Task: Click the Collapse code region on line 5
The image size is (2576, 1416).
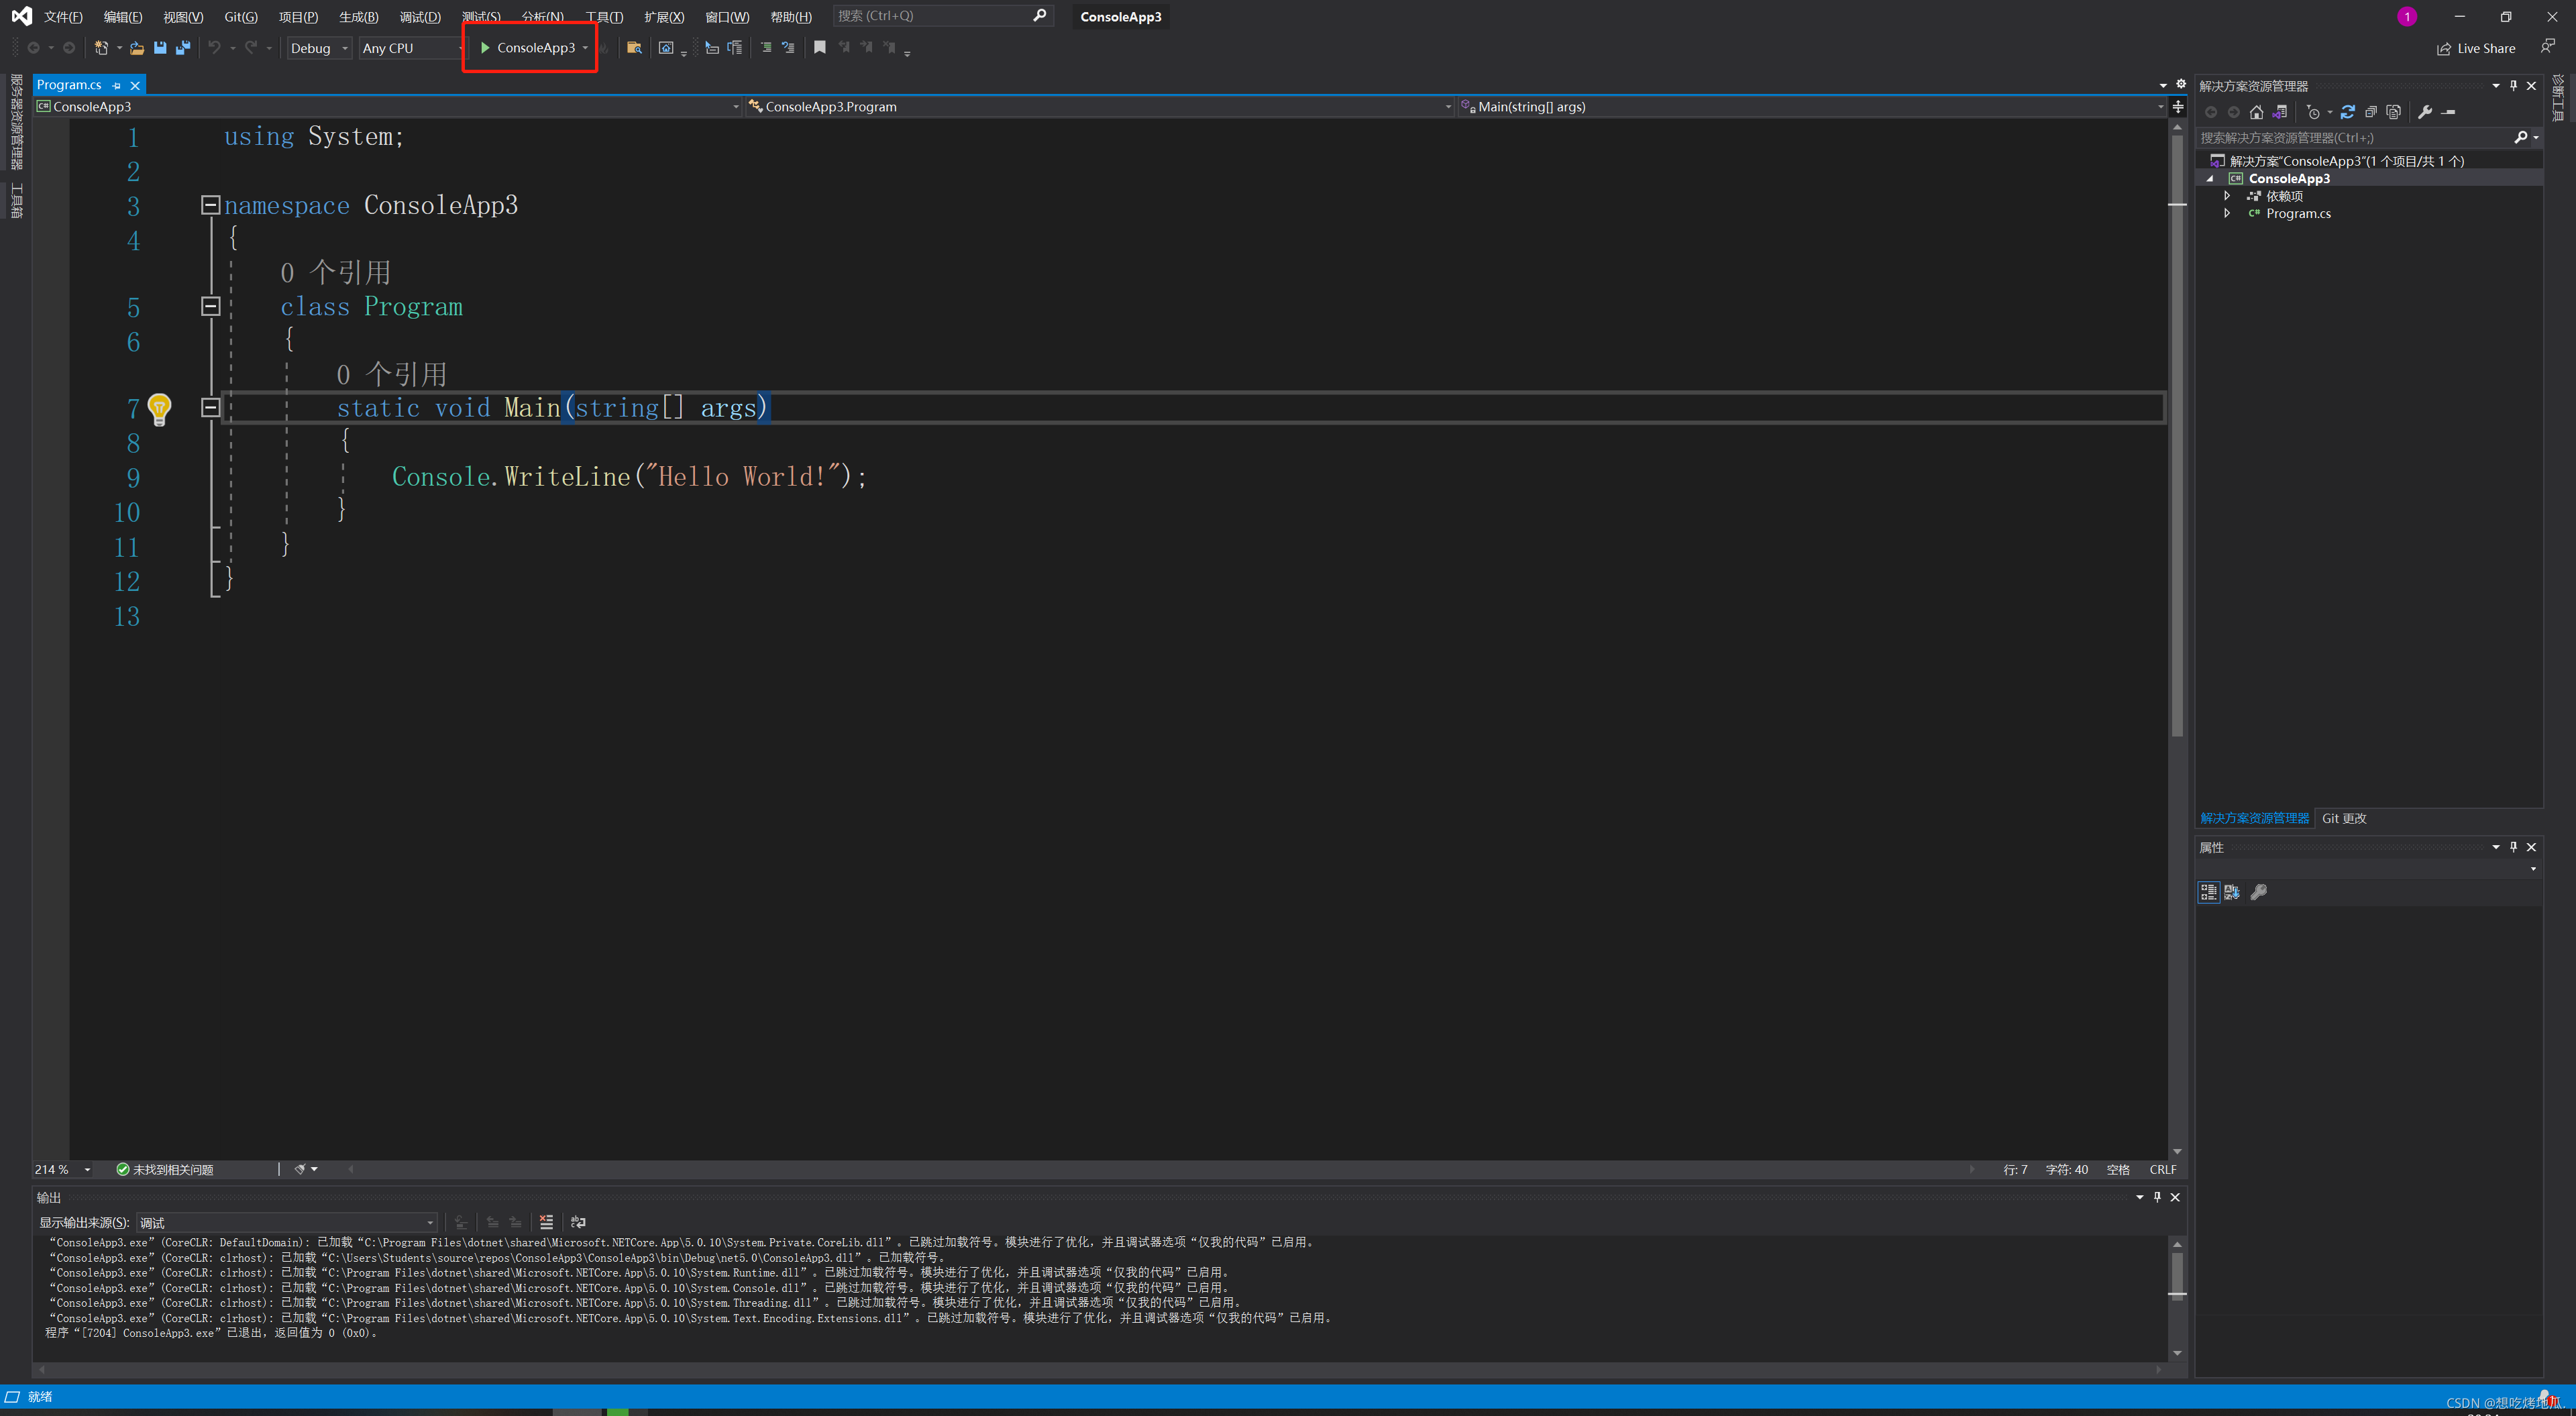Action: click(209, 307)
